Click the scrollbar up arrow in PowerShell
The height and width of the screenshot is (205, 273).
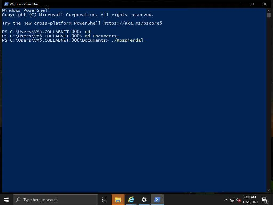pyautogui.click(x=268, y=10)
